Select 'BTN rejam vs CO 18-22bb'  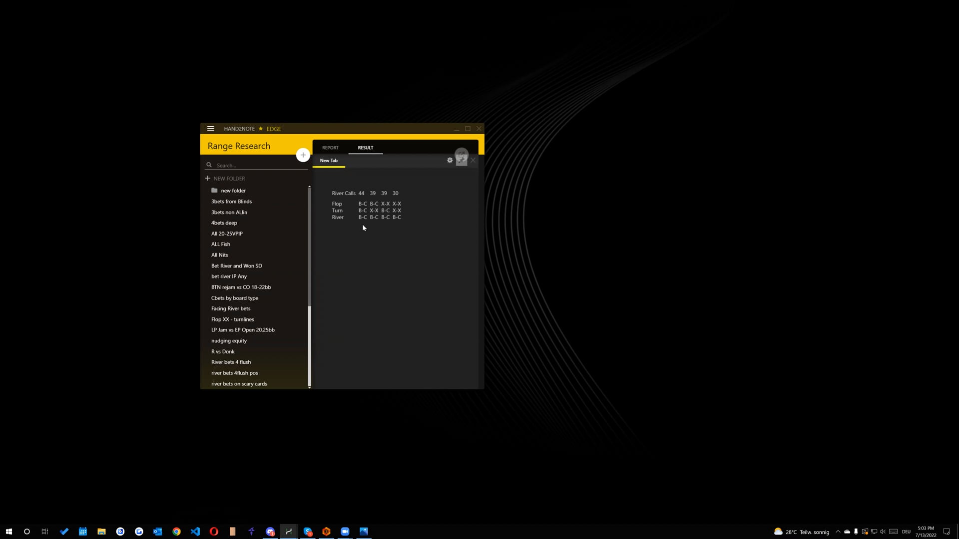(241, 287)
